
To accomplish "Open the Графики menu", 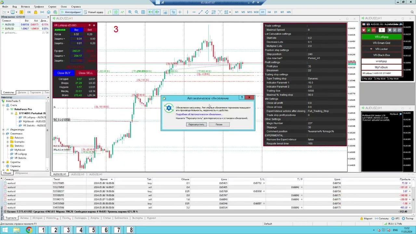I will click(x=39, y=6).
